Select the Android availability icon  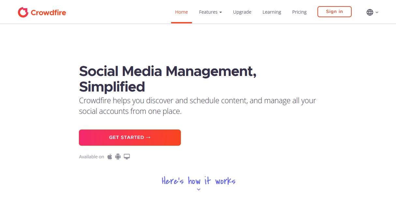tap(118, 156)
